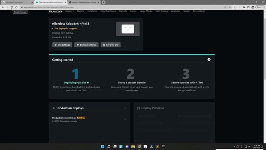Open the Windows Start menu

click(x=103, y=147)
